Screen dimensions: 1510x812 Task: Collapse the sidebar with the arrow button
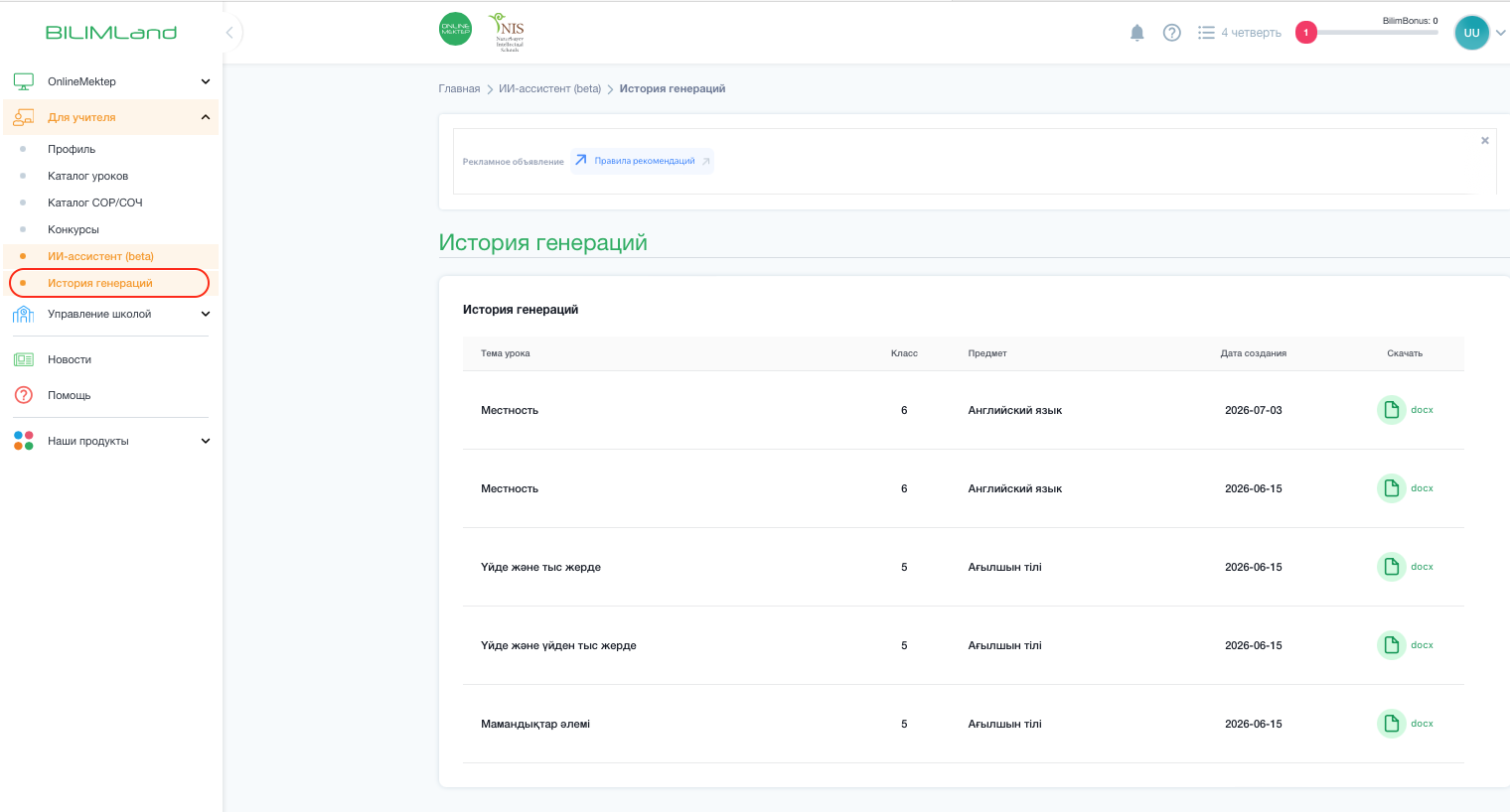pyautogui.click(x=229, y=33)
